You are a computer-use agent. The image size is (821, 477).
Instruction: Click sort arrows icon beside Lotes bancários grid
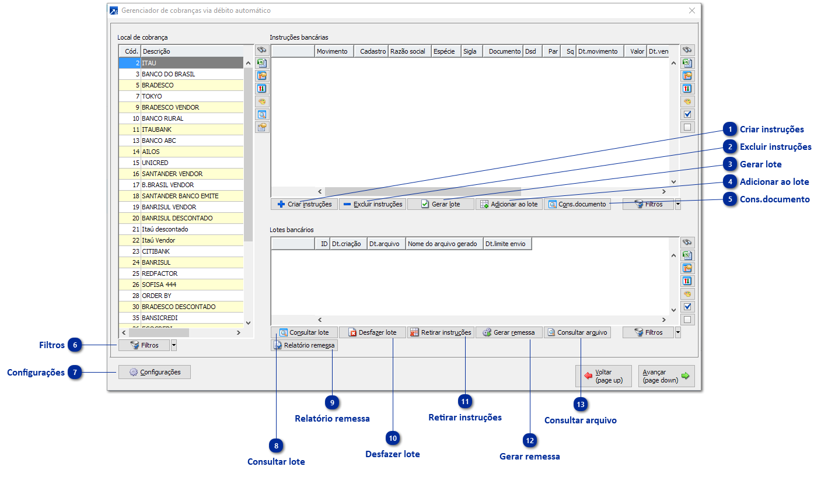coord(687,281)
